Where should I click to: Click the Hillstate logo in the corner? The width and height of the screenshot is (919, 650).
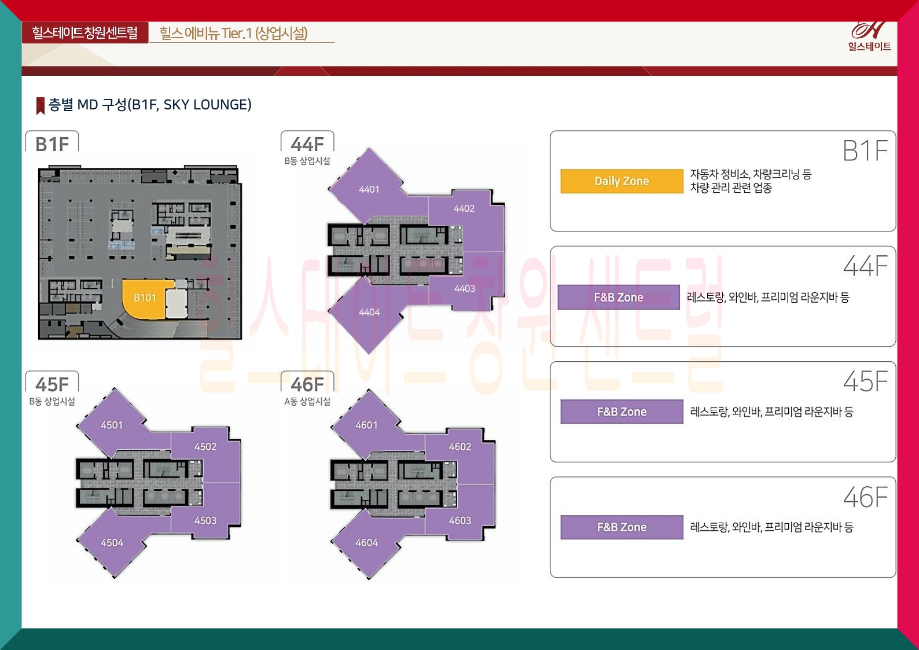tap(869, 36)
